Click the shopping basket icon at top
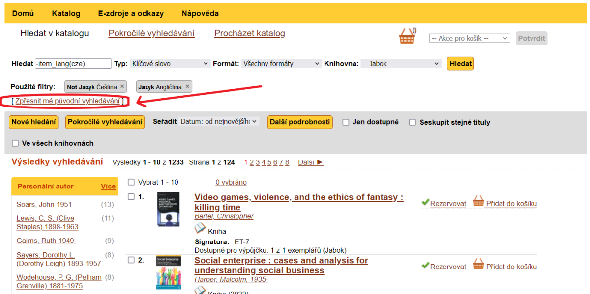Viewport: 590px width, 294px height. (x=407, y=37)
